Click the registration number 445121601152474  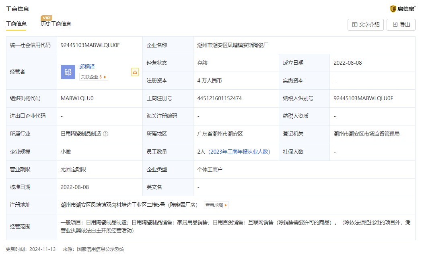(219, 99)
